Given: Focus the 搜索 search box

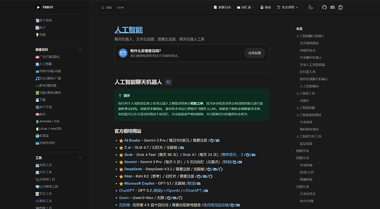Looking at the screenshot, I should pyautogui.click(x=113, y=8).
